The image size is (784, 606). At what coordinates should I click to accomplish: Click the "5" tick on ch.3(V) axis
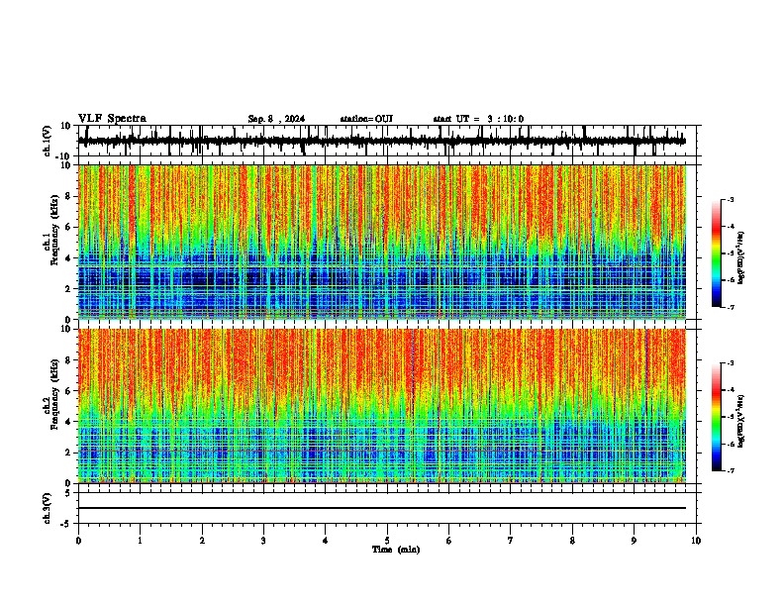[x=68, y=493]
